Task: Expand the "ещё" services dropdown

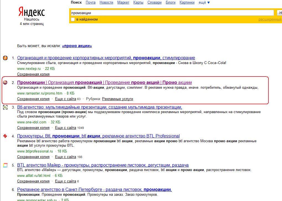Action: point(204,2)
